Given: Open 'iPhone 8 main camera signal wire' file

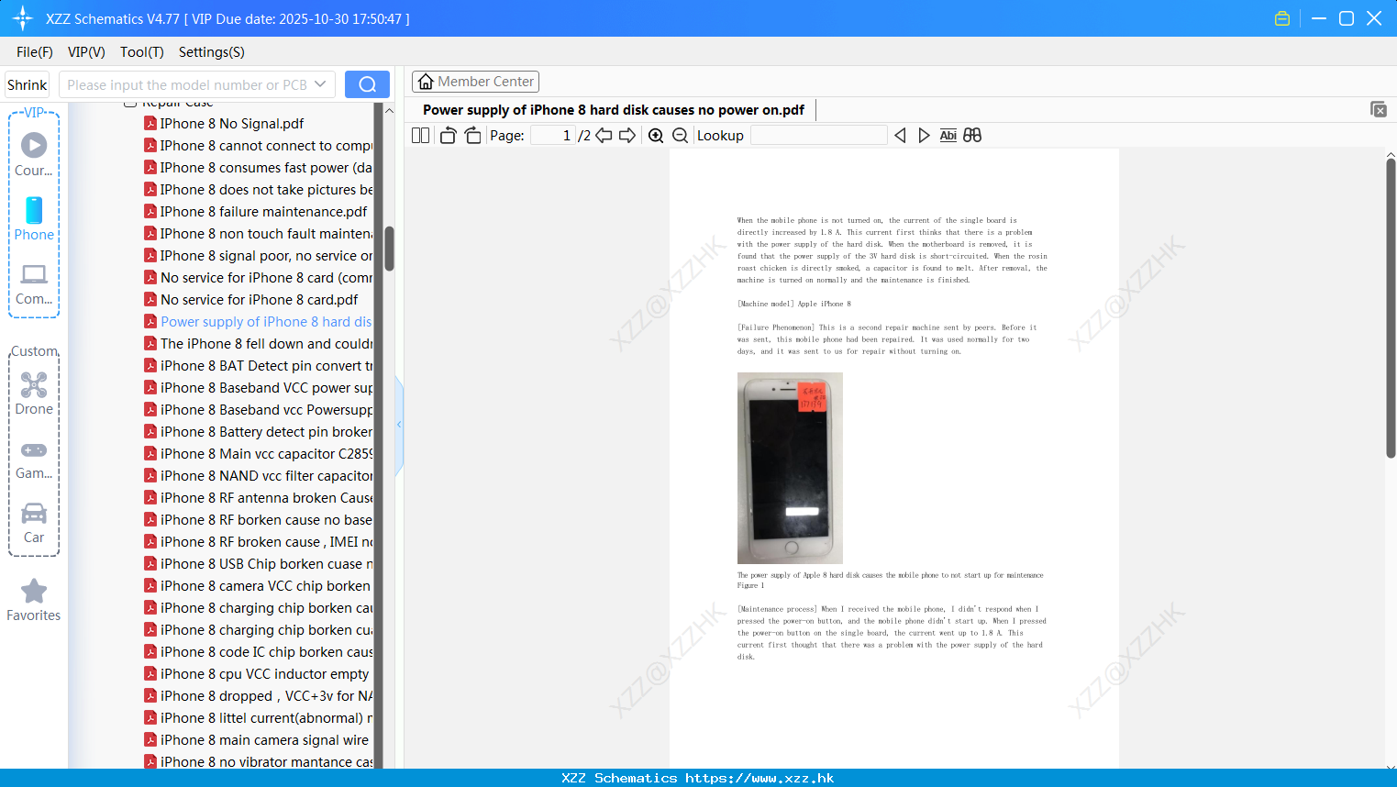Looking at the screenshot, I should coord(256,740).
